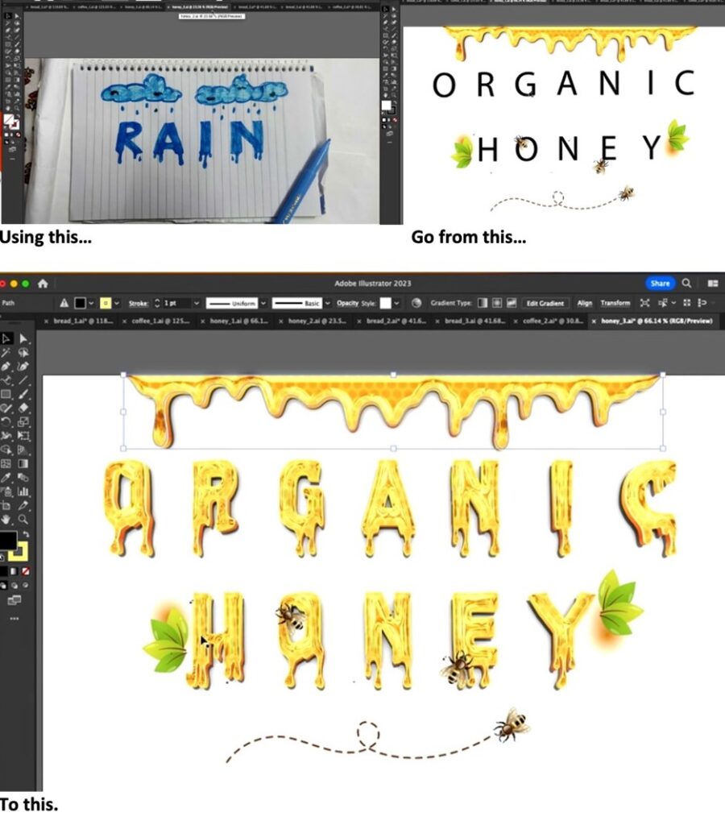Select the Perspective Grid tool
Screen dimensions: 725x825
coord(23,450)
